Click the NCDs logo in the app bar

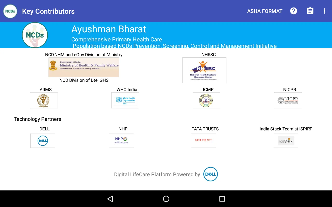click(x=10, y=11)
